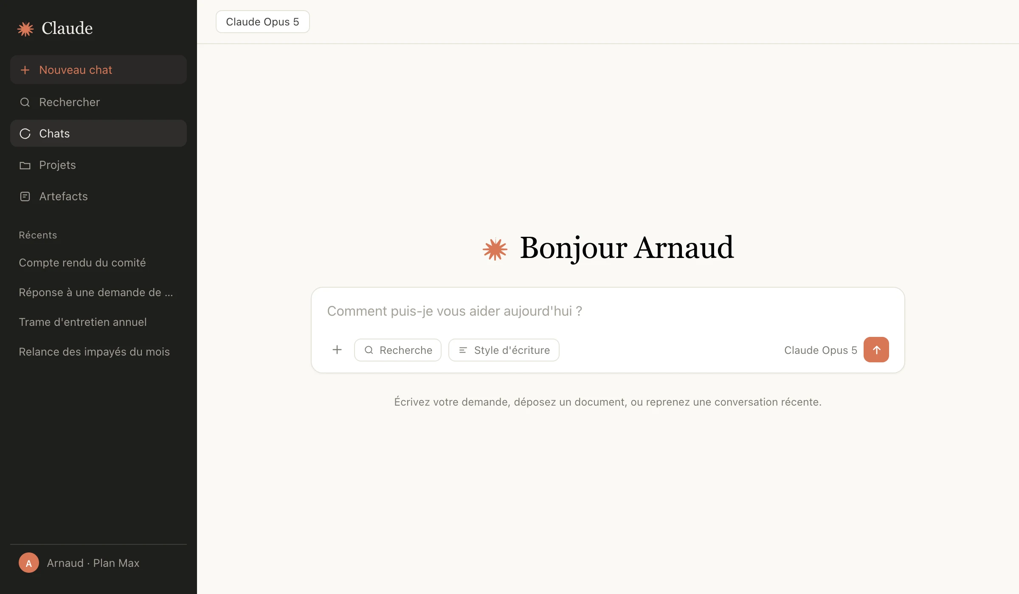Focus the 'Comment puis-je vous aider' input
Screen dimensions: 1019x594
pos(608,311)
